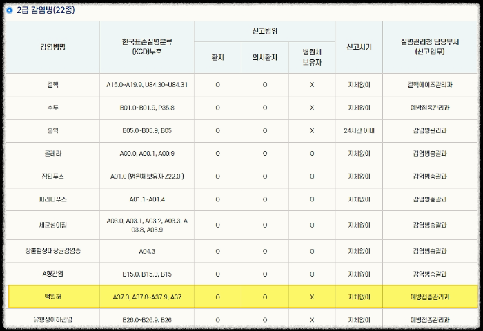
Task: Select the disease name 장출혈성대장균감염증
Action: (x=52, y=251)
